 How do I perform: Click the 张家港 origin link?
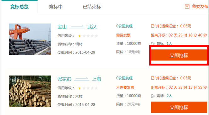[64, 79]
